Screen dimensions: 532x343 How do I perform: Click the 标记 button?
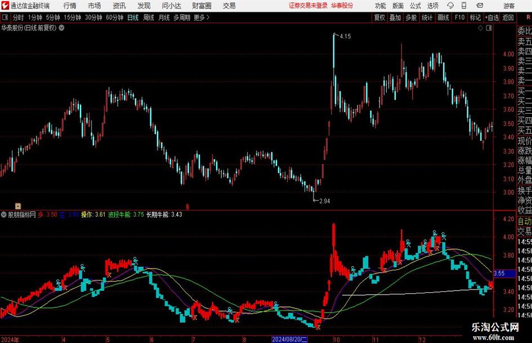[475, 17]
